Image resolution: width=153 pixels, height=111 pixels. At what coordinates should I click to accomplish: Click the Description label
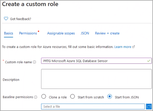click(x=11, y=80)
